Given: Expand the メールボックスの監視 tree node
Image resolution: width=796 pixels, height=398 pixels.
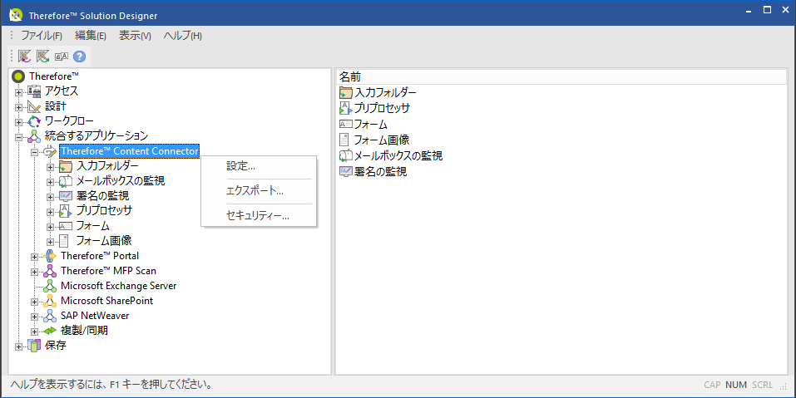Looking at the screenshot, I should (50, 182).
